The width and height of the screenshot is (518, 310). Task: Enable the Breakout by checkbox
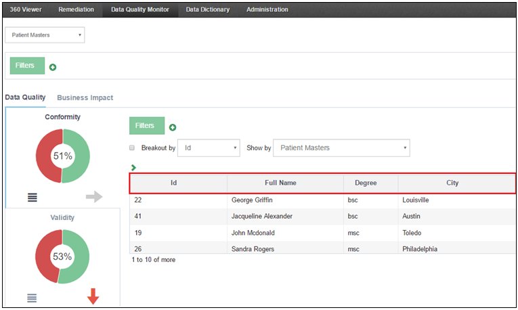133,148
